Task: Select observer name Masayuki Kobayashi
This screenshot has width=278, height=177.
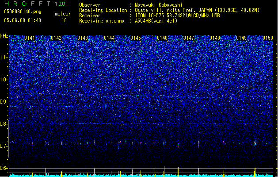Action: pyautogui.click(x=158, y=5)
